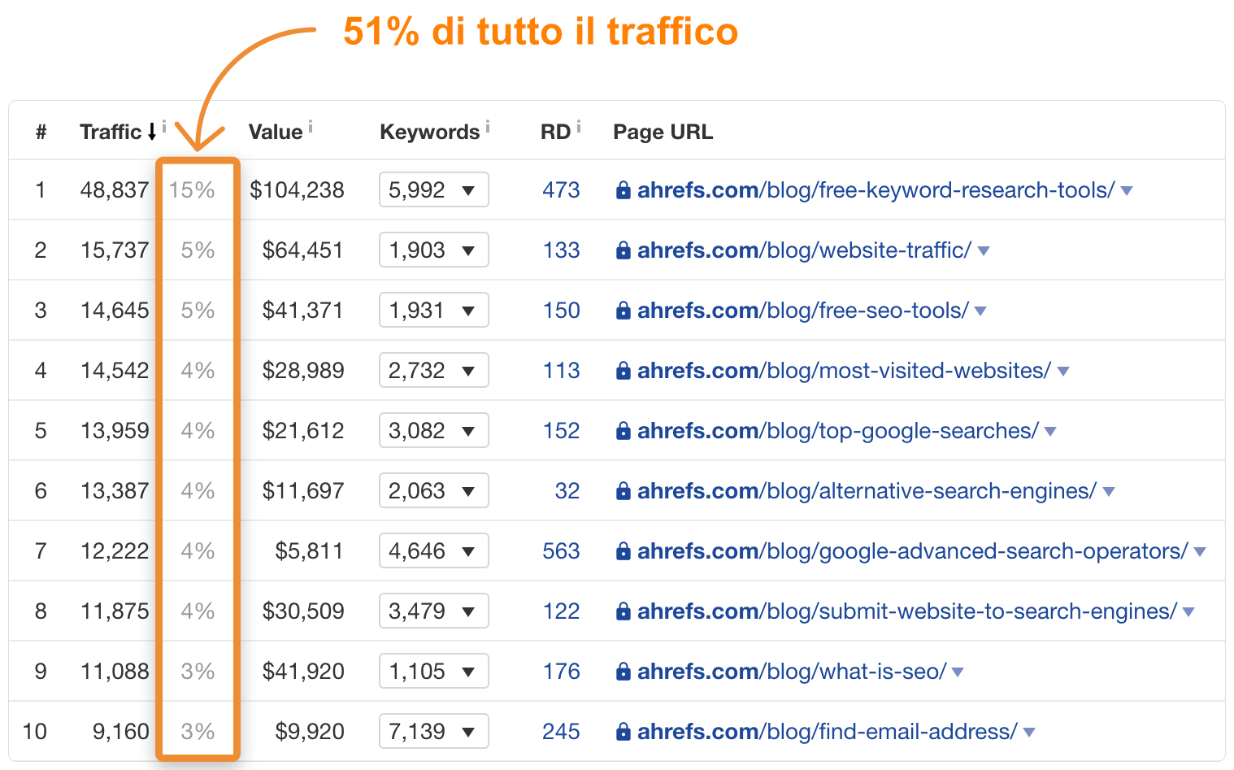The image size is (1234, 770).
Task: Click the 113 referring domains link
Action: 561,371
